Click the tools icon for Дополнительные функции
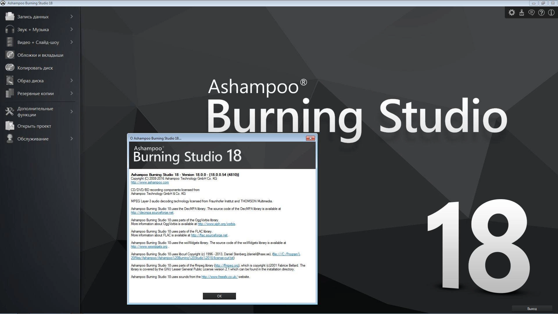 (x=10, y=111)
